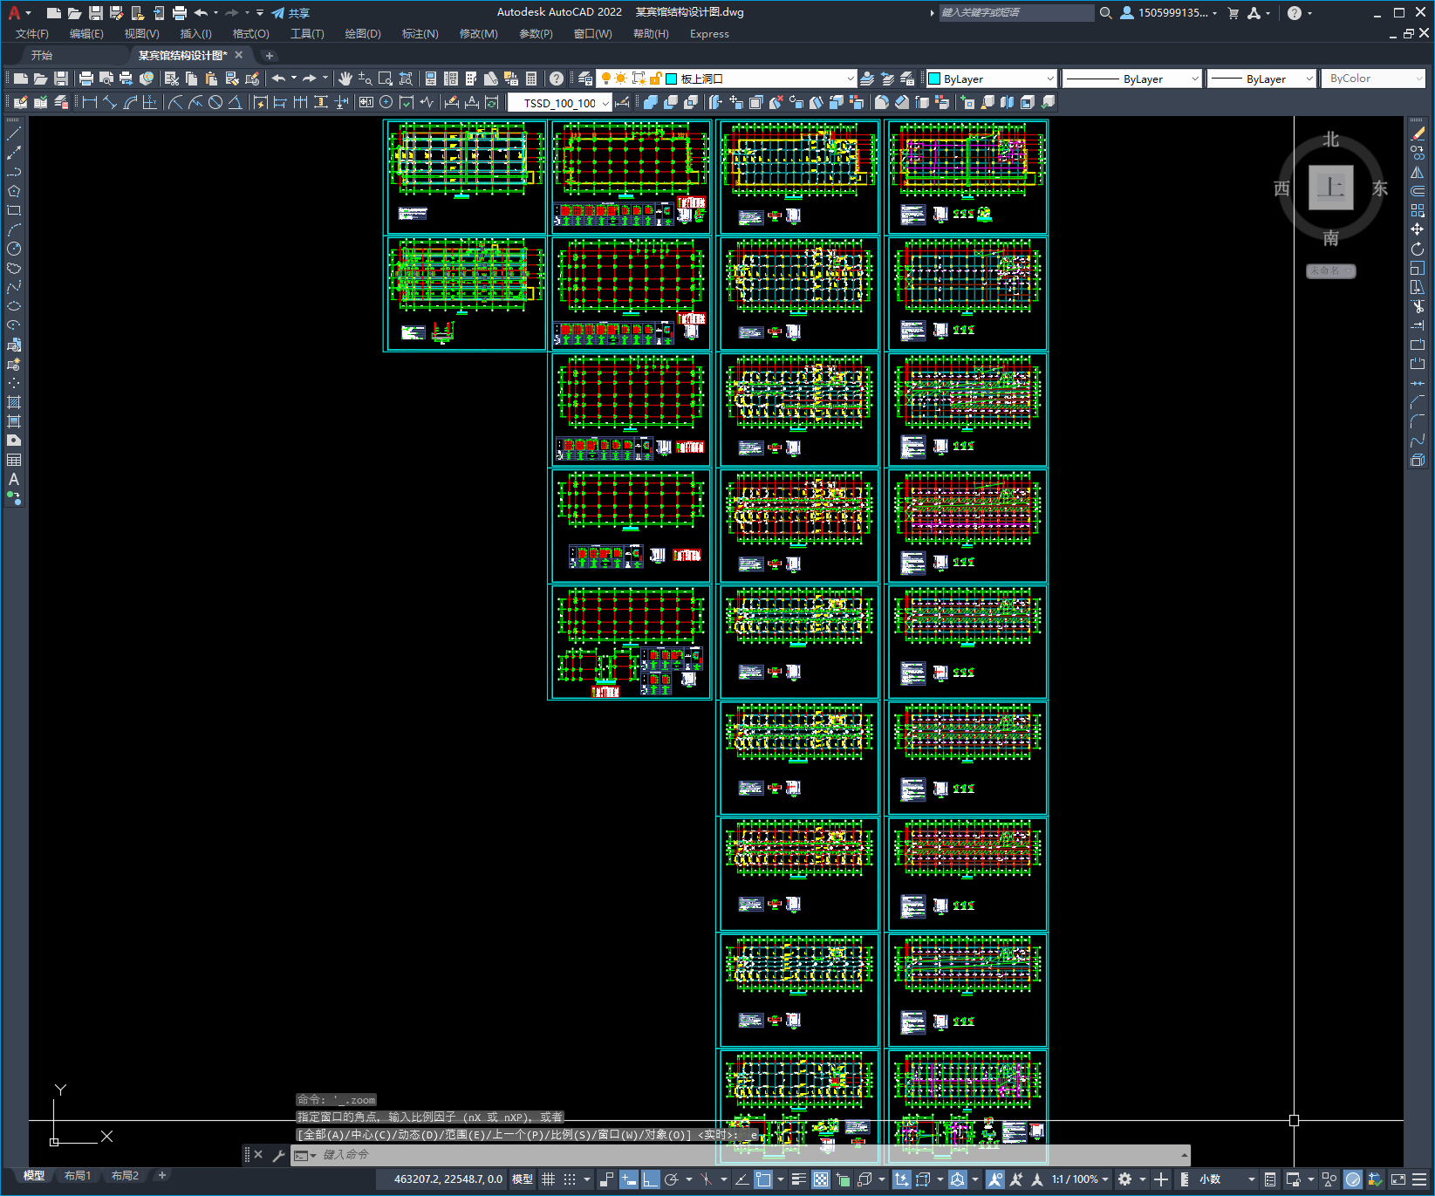Expand the undo history dropdown arrow
The width and height of the screenshot is (1435, 1196).
tap(294, 79)
